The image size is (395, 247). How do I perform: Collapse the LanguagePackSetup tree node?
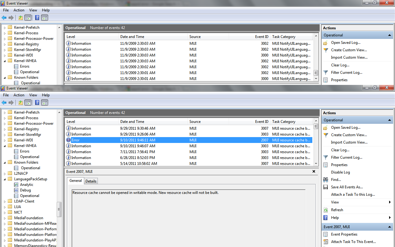[5, 179]
